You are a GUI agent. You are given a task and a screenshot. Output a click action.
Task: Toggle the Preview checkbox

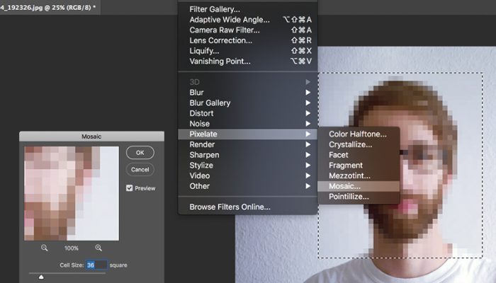click(130, 188)
